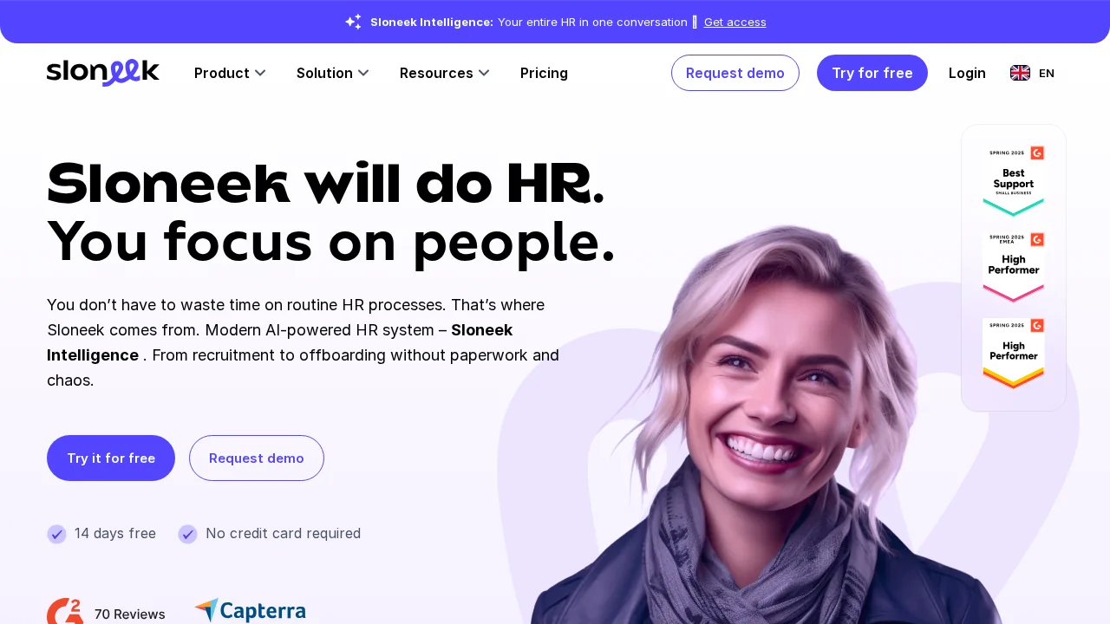Open the EMEA High Performer badge
Image resolution: width=1110 pixels, height=624 pixels.
[x=1014, y=267]
